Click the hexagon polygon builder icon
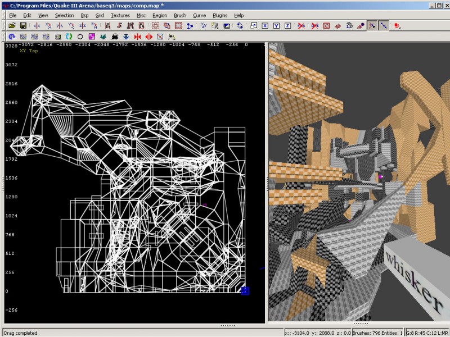 click(x=80, y=37)
